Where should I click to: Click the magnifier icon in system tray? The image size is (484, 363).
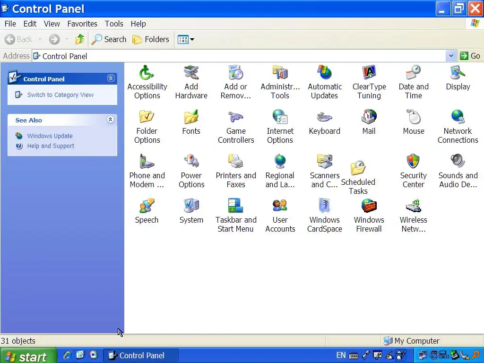click(476, 355)
